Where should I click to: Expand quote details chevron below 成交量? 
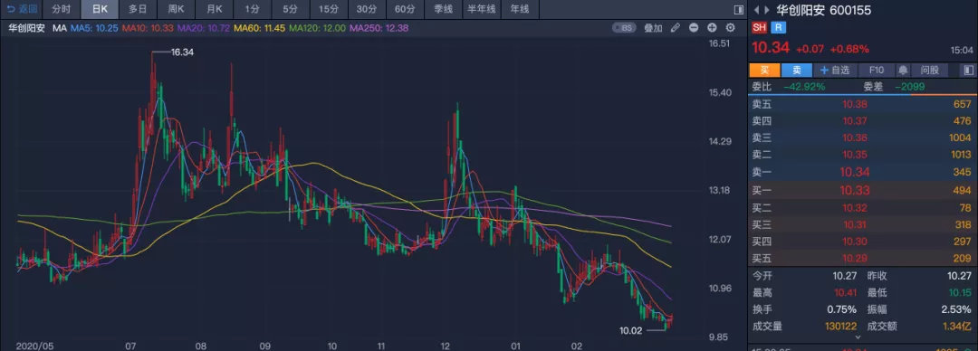coord(858,337)
